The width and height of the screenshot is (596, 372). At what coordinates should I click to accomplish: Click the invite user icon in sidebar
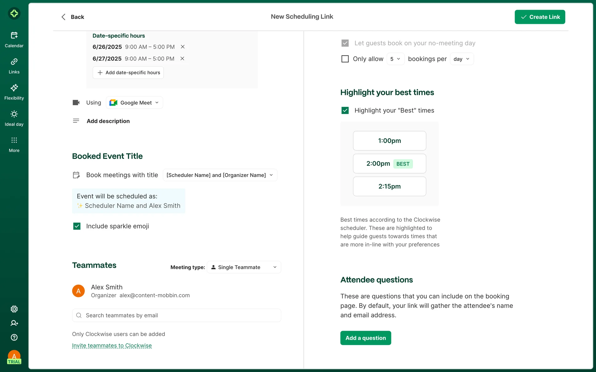[14, 323]
